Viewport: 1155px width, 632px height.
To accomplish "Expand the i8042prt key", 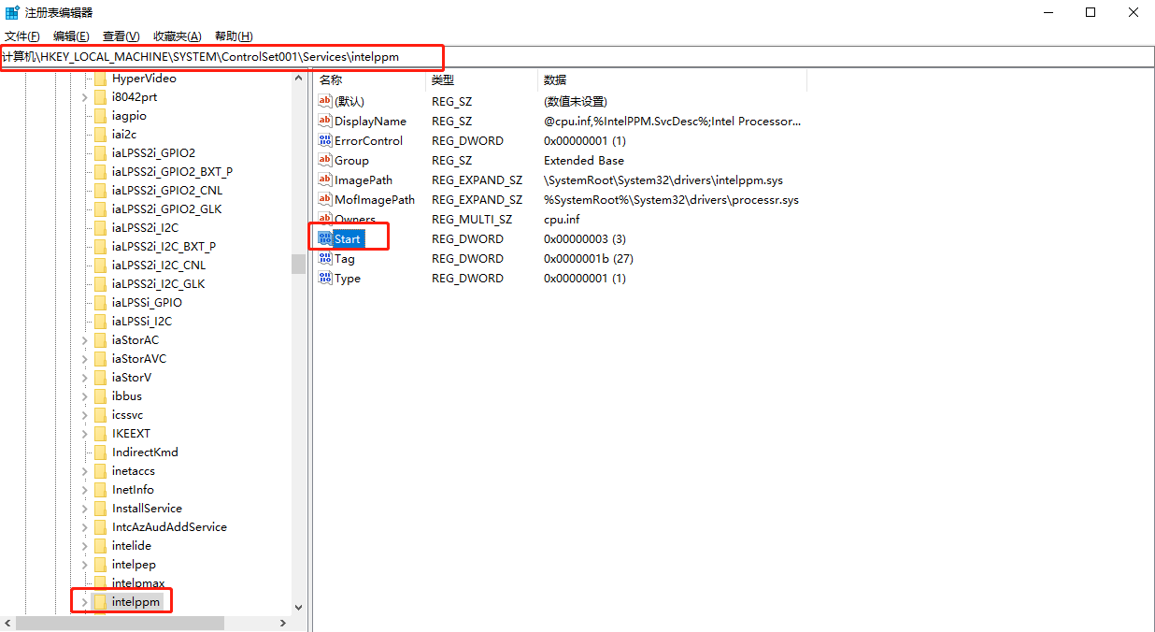I will [x=85, y=97].
